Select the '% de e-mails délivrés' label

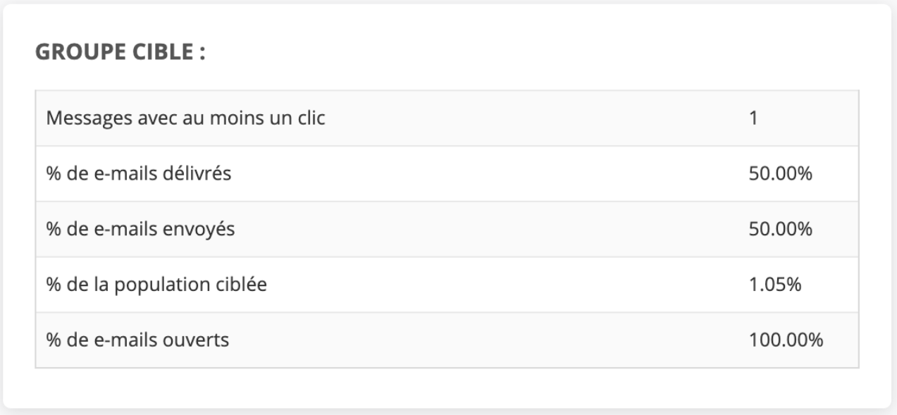click(139, 173)
